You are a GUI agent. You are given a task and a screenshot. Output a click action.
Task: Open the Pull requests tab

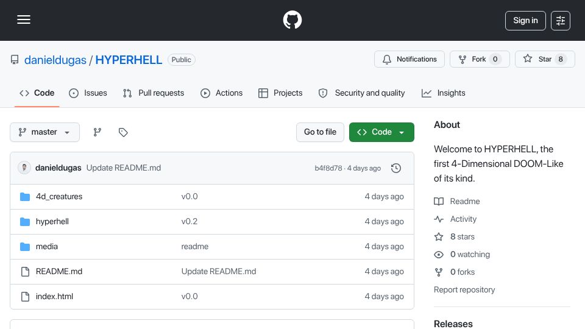(154, 93)
